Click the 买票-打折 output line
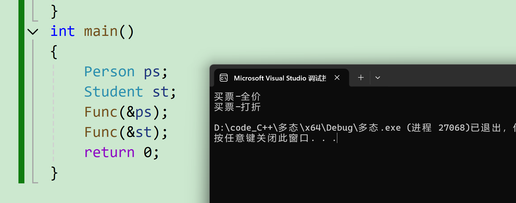This screenshot has width=516, height=203. 237,107
